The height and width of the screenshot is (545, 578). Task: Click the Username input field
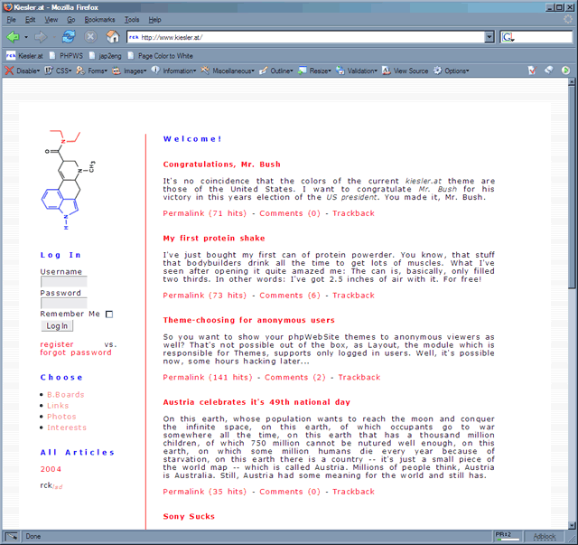point(63,282)
